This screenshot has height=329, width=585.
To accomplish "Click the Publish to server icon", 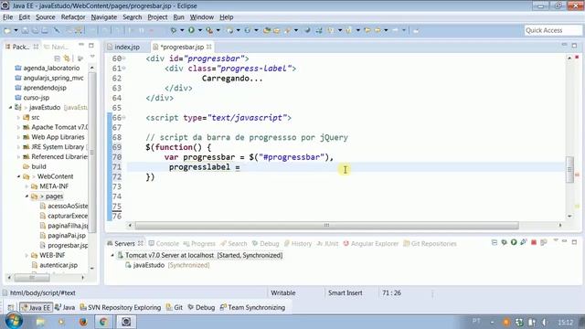I will [x=543, y=242].
